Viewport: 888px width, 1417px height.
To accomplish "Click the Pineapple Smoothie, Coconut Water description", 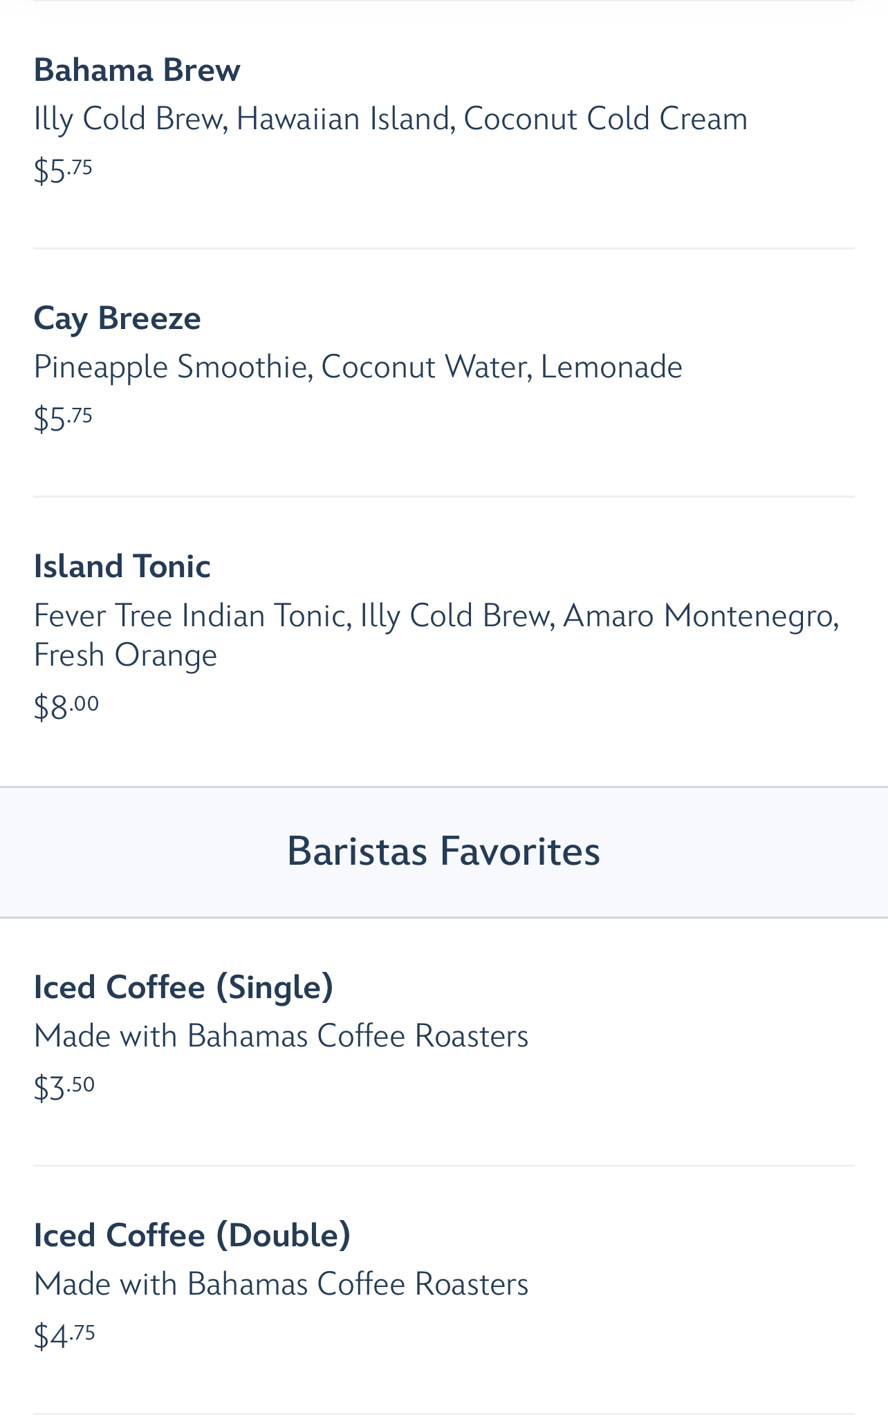I will (358, 368).
